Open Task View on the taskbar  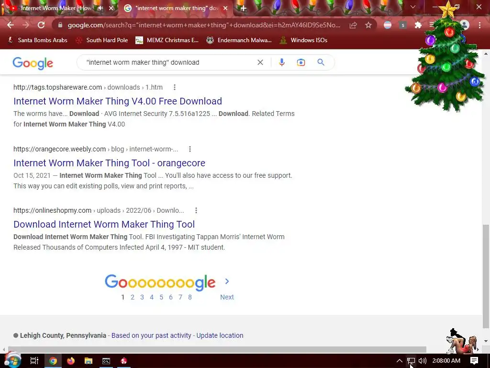click(x=34, y=361)
